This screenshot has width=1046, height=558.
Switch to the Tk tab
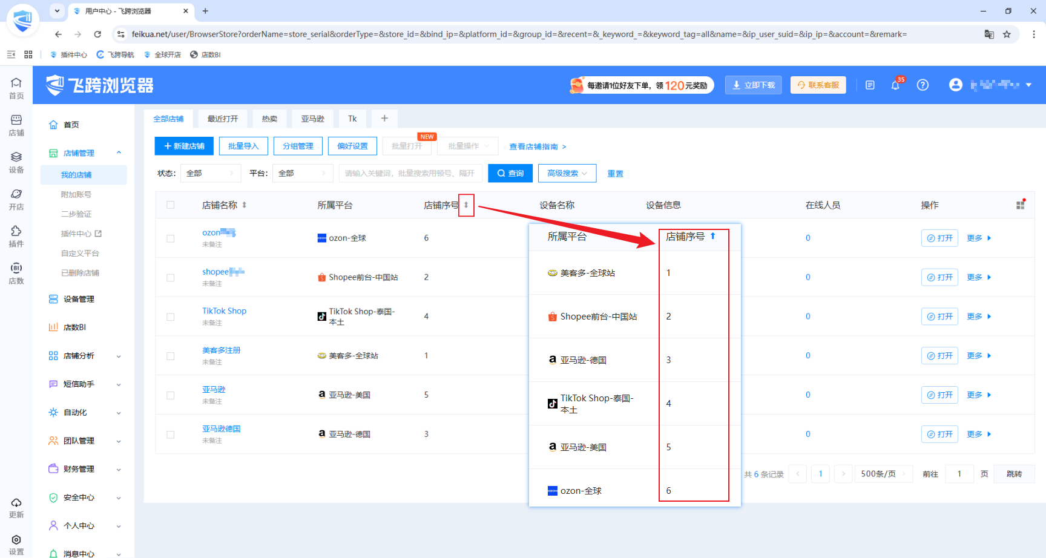tap(352, 119)
